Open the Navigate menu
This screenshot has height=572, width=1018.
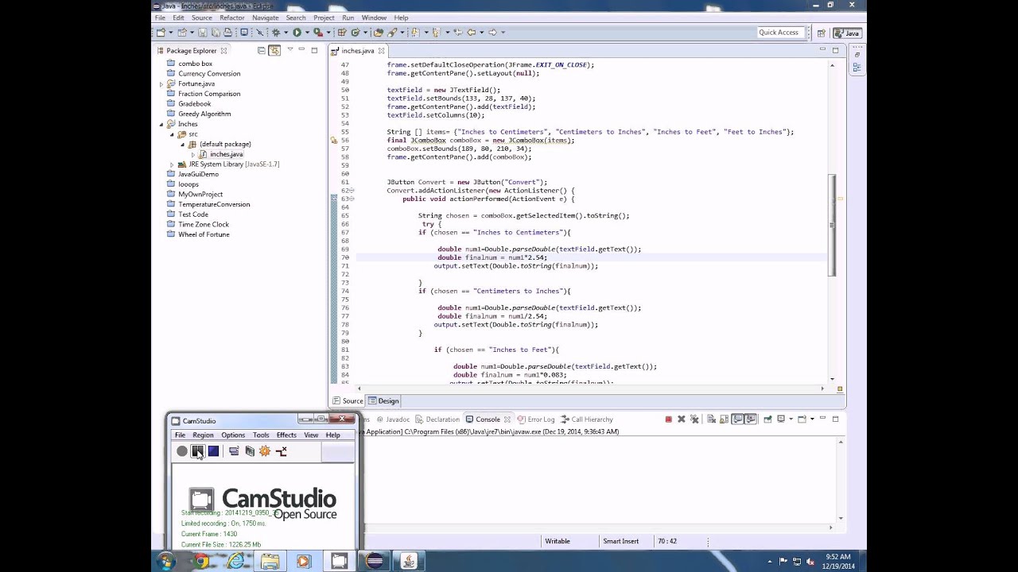point(266,17)
